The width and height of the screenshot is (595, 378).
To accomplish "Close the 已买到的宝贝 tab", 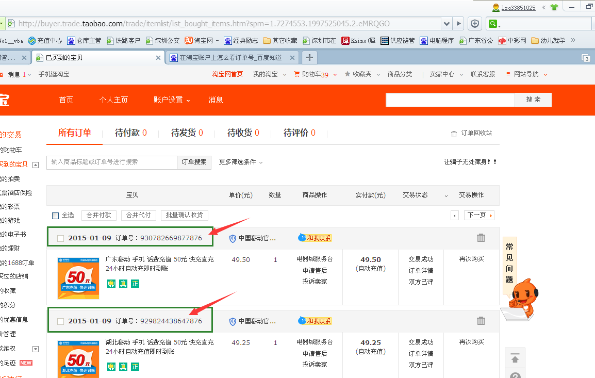I will [x=158, y=58].
